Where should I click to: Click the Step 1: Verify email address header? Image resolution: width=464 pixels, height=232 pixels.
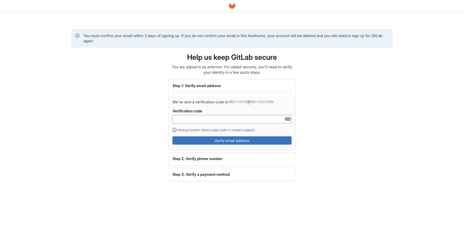point(197,86)
